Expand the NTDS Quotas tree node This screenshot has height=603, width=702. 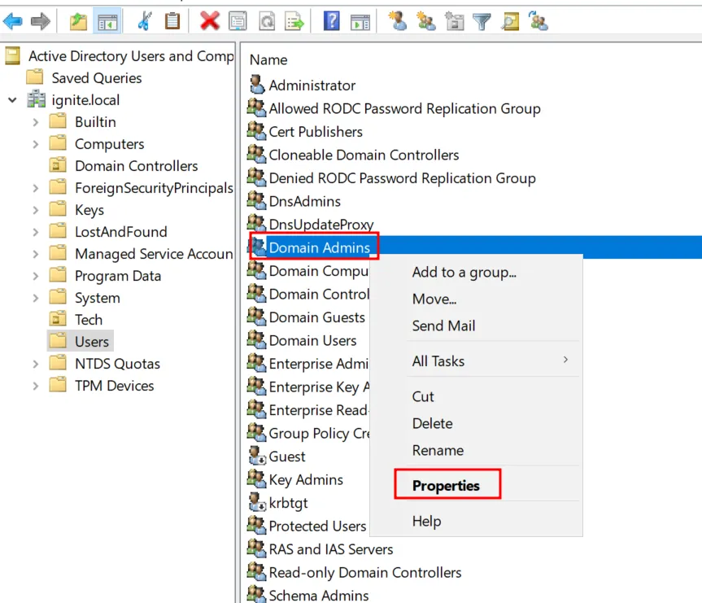tap(35, 364)
